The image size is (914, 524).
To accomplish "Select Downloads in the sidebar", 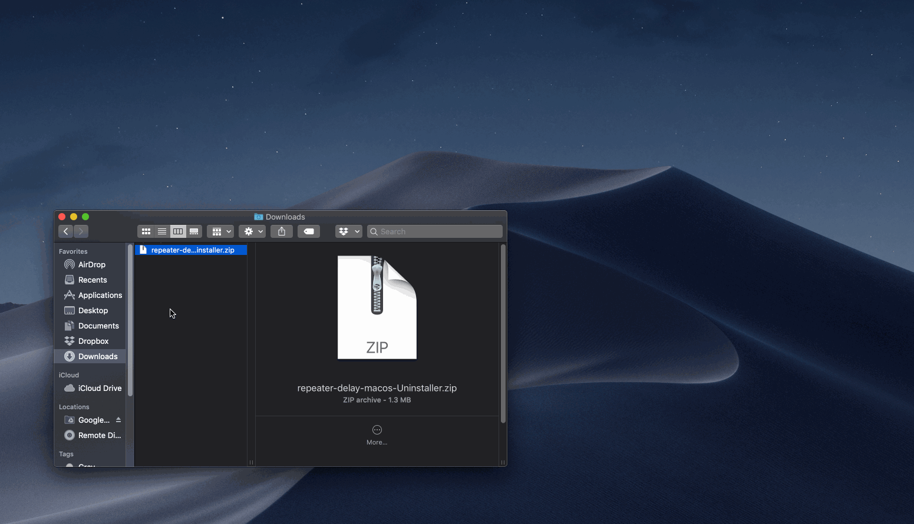I will (90, 356).
